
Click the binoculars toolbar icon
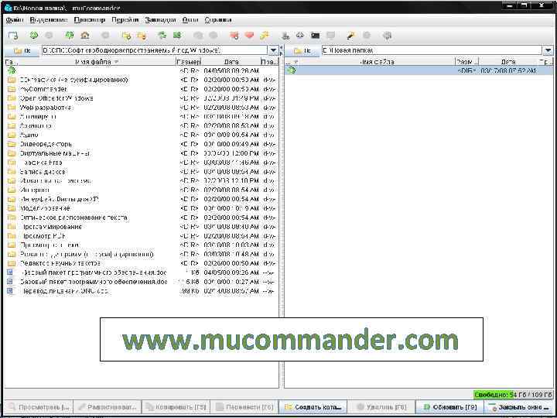pyautogui.click(x=300, y=36)
